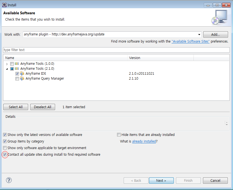Open the Work with site dropdown

[x=199, y=35]
